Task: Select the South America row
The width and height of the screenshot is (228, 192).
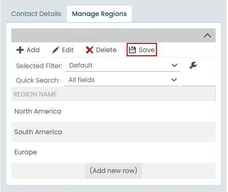Action: coord(113,132)
